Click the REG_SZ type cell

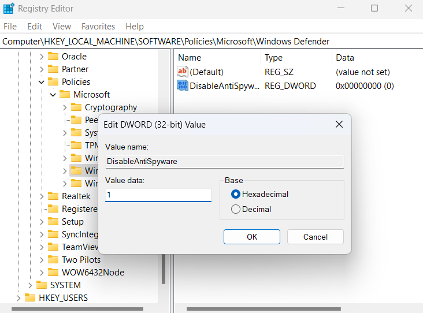coord(279,72)
